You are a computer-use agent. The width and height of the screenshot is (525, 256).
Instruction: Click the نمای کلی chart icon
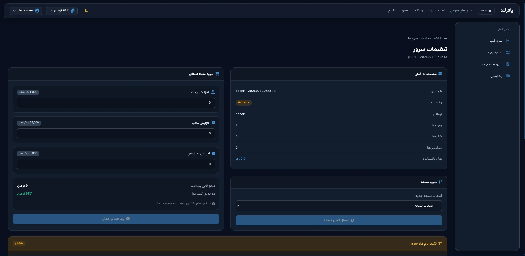point(508,41)
